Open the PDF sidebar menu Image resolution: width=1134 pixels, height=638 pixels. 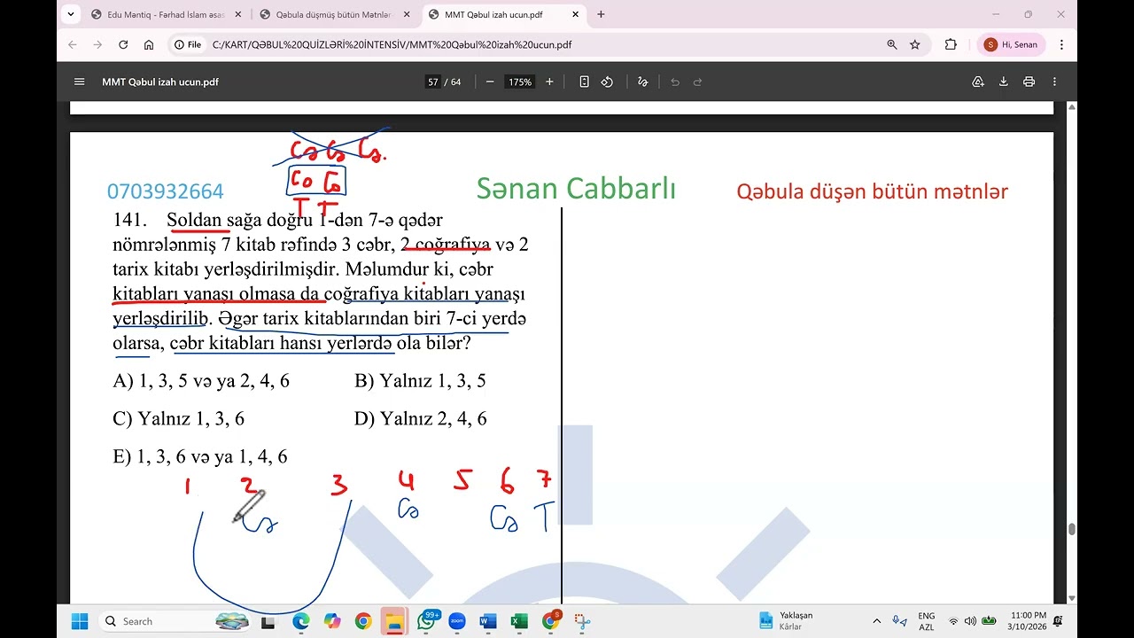tap(80, 82)
